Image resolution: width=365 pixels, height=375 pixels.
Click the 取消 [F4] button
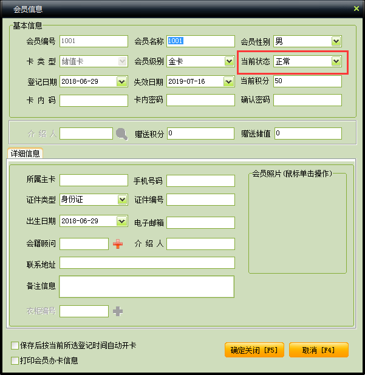click(x=319, y=350)
